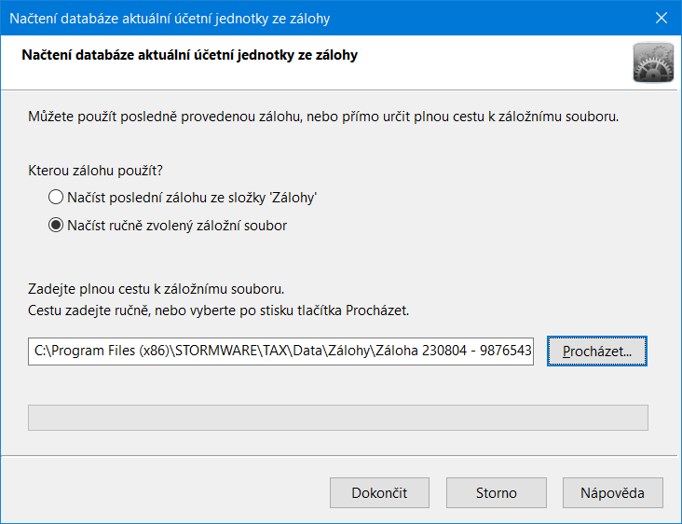This screenshot has width=682, height=524.
Task: Click the bold 'Načtení databáze' heading
Action: pyautogui.click(x=190, y=55)
